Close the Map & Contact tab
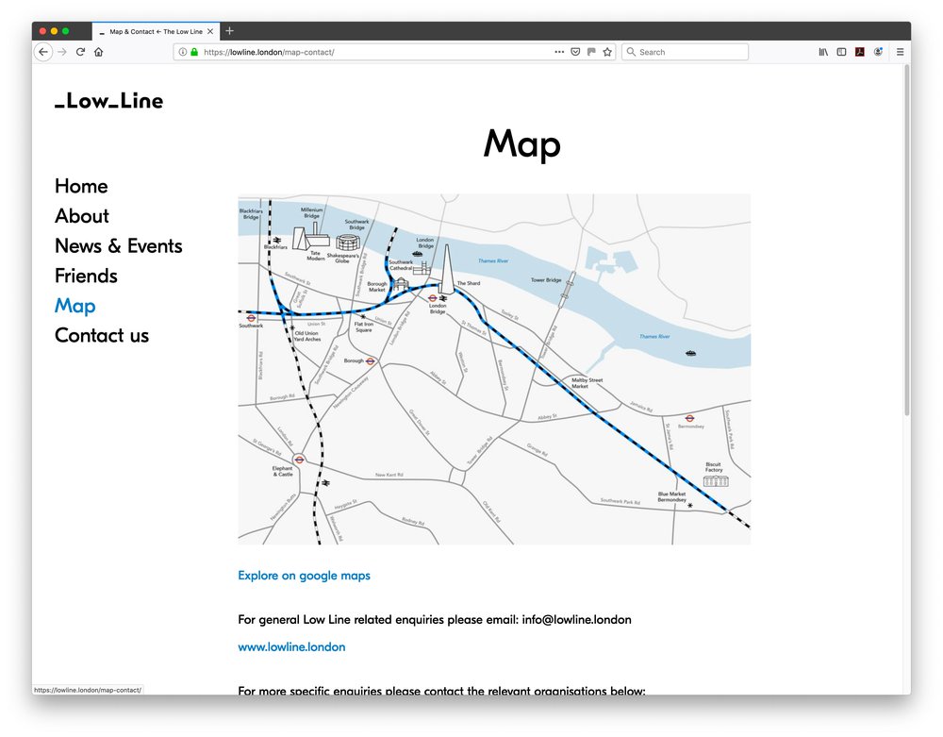 pos(210,31)
